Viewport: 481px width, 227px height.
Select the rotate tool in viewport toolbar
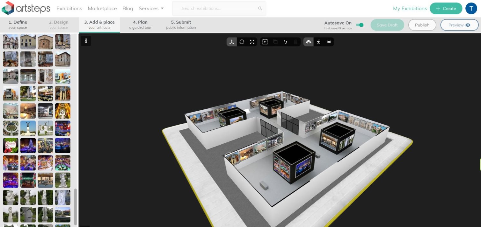pyautogui.click(x=242, y=42)
